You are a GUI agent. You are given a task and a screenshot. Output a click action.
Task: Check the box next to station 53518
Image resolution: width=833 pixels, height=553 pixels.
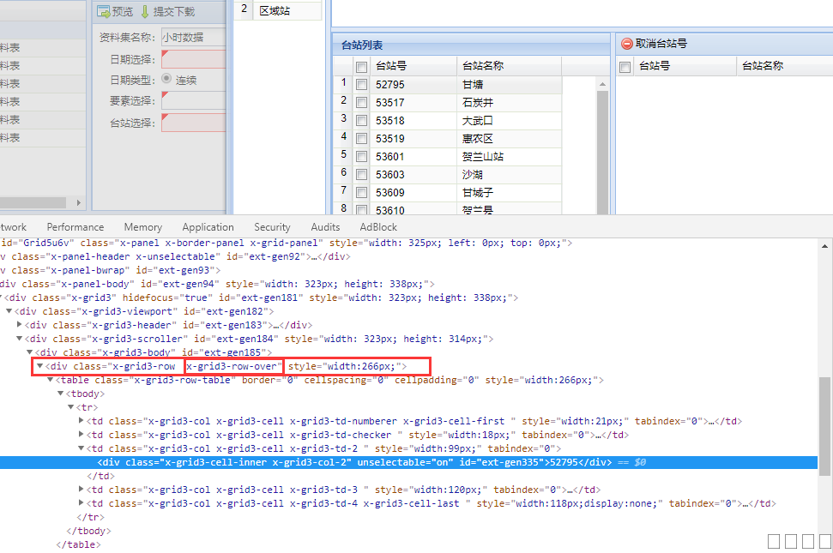point(362,121)
